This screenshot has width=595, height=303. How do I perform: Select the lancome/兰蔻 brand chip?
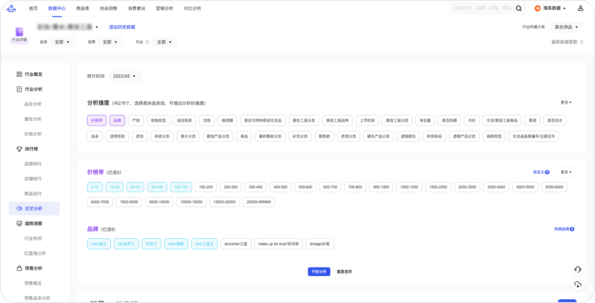[236, 244]
